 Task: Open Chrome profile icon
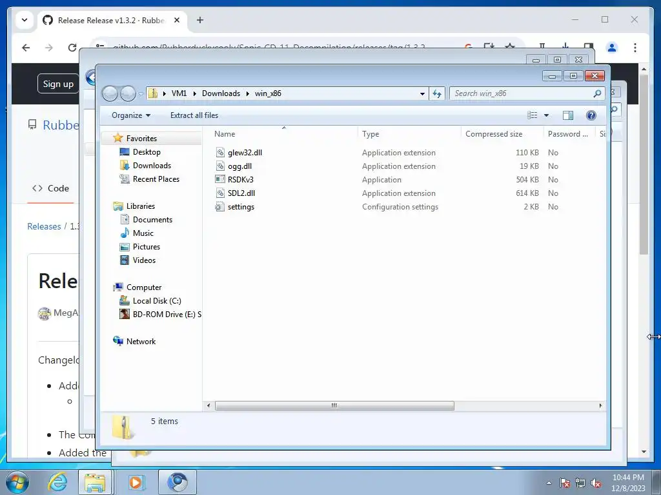612,48
